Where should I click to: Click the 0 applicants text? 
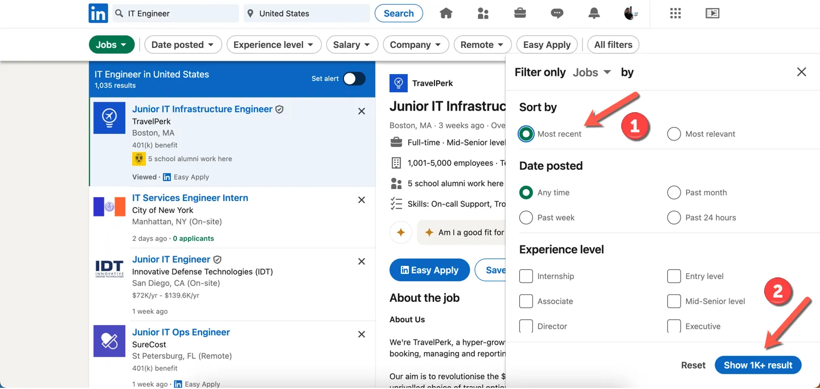click(x=194, y=239)
